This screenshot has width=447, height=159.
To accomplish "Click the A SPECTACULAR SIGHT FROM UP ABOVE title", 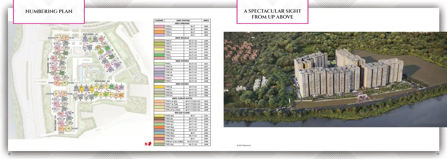I will 273,14.
